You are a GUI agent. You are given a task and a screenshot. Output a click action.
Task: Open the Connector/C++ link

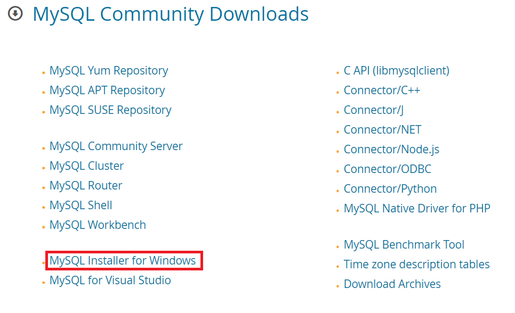pos(382,90)
